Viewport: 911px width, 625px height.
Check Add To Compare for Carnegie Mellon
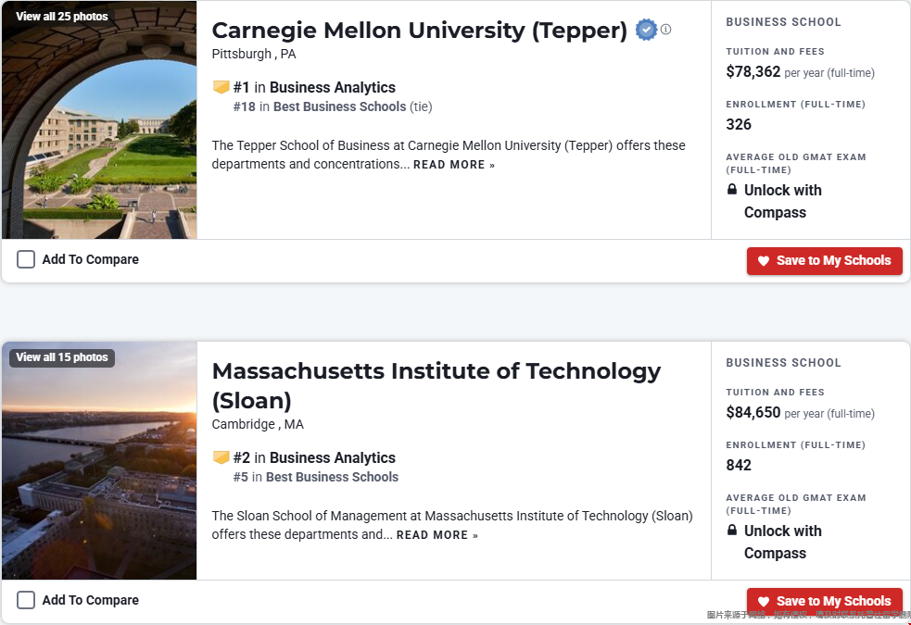[x=26, y=259]
